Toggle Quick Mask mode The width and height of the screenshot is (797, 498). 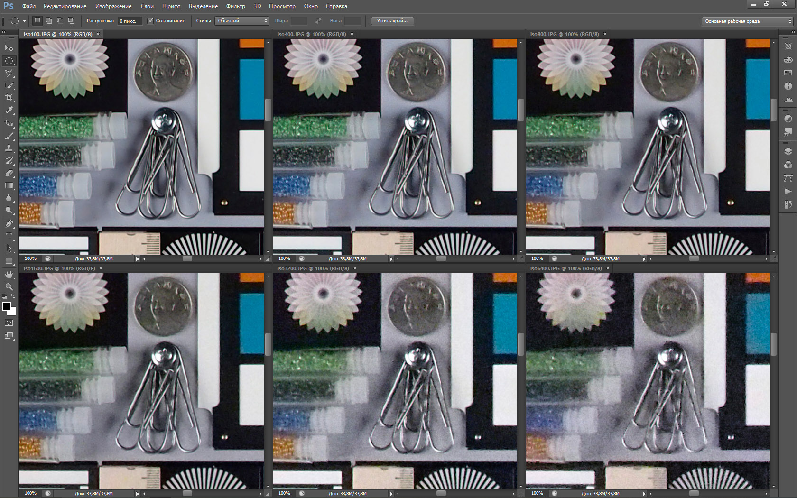(9, 323)
